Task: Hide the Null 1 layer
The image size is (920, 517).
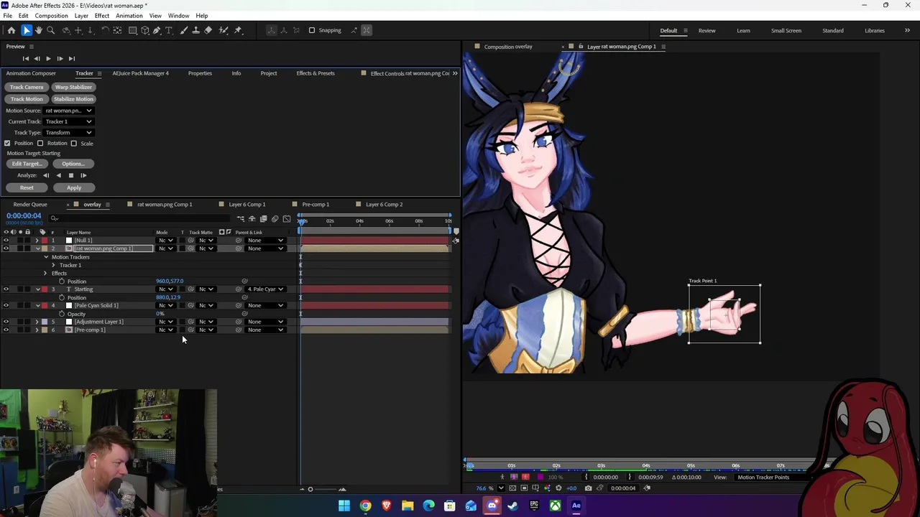Action: pyautogui.click(x=6, y=240)
